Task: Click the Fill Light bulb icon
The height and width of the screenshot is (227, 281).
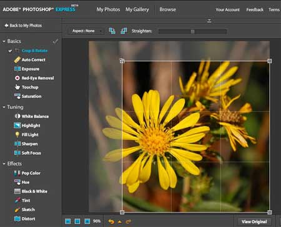Action: click(17, 135)
